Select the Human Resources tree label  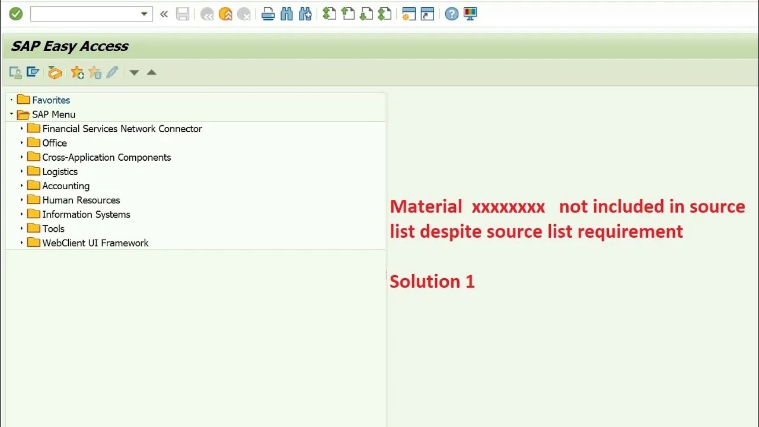tap(81, 200)
